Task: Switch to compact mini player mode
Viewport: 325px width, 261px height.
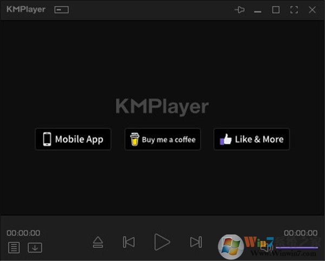Action: click(x=62, y=10)
